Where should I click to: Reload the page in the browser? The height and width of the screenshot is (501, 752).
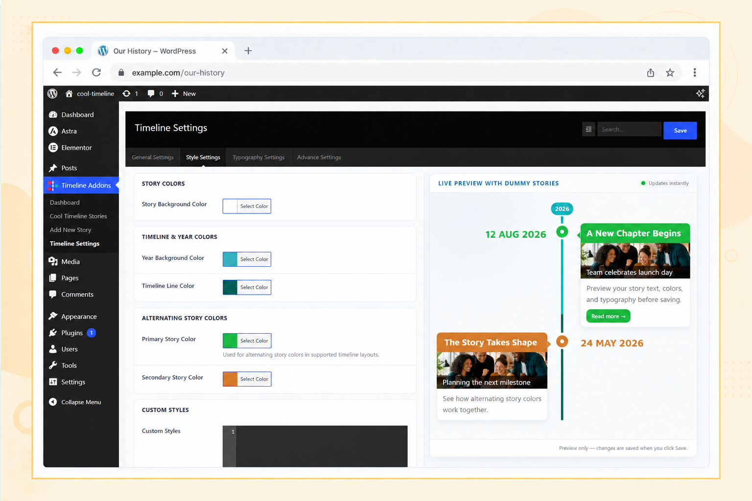(x=96, y=72)
